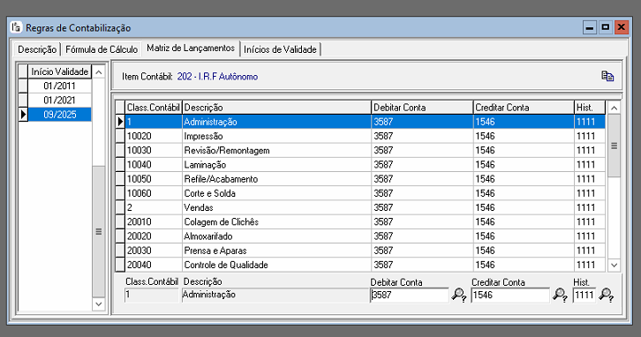Select the Controle de Qualidade row
Viewport: 641px width, 337px height.
365,265
